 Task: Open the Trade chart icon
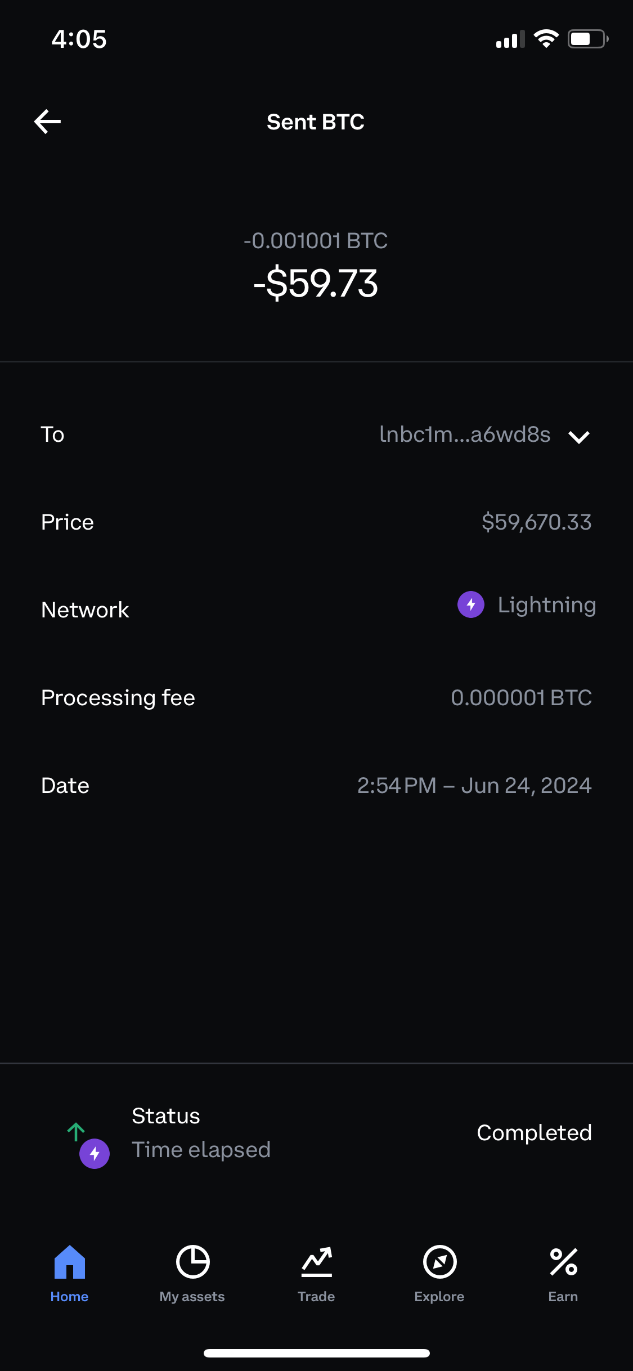pos(316,1262)
